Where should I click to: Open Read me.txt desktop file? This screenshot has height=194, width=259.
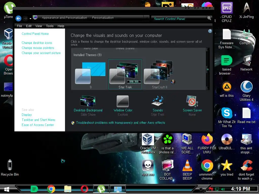246,115
